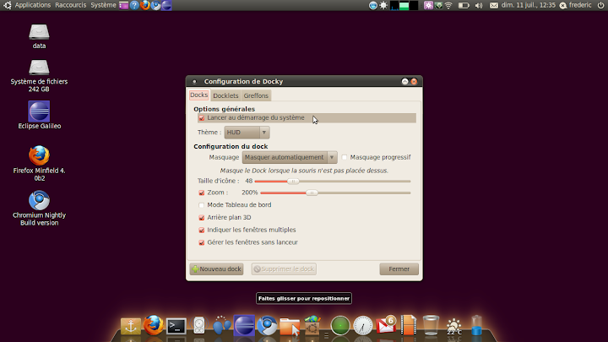
Task: Open the Terminal from the dock
Action: (176, 326)
